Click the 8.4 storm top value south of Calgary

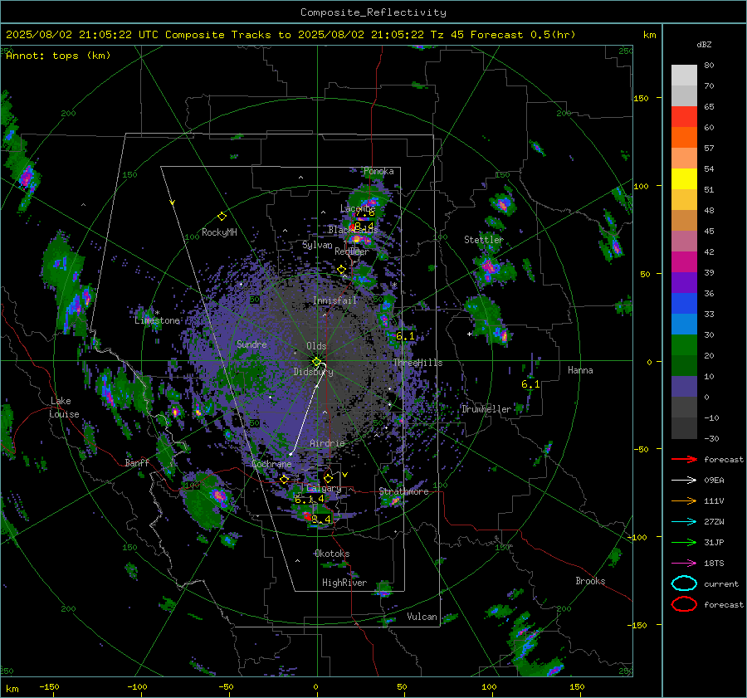point(321,519)
